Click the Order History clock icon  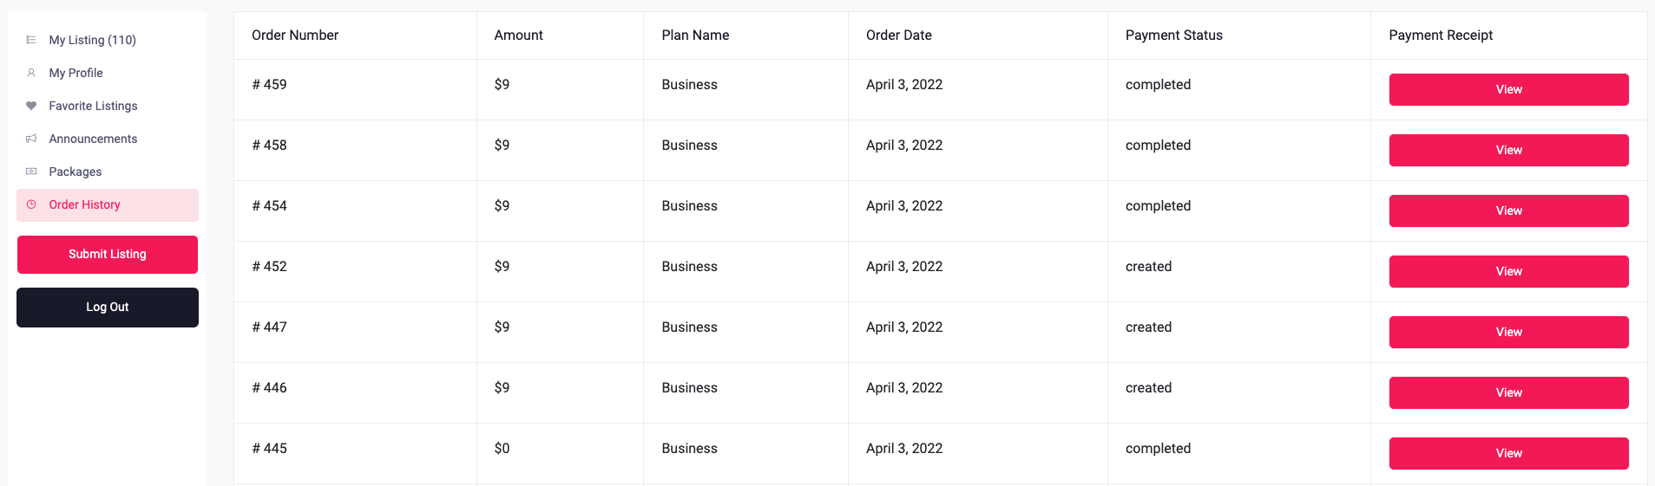pos(31,204)
